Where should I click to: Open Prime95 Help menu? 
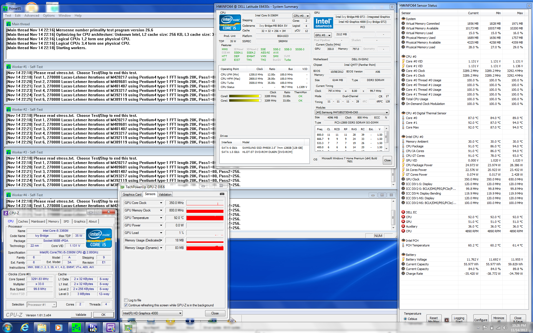[x=78, y=16]
